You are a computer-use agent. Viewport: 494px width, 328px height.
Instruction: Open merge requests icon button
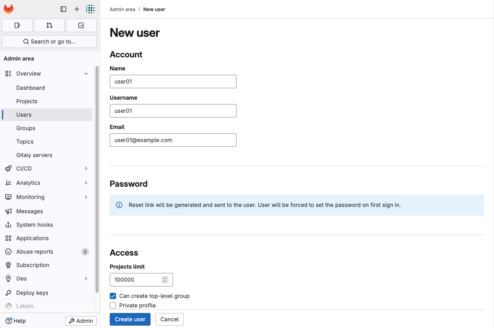[x=49, y=25]
